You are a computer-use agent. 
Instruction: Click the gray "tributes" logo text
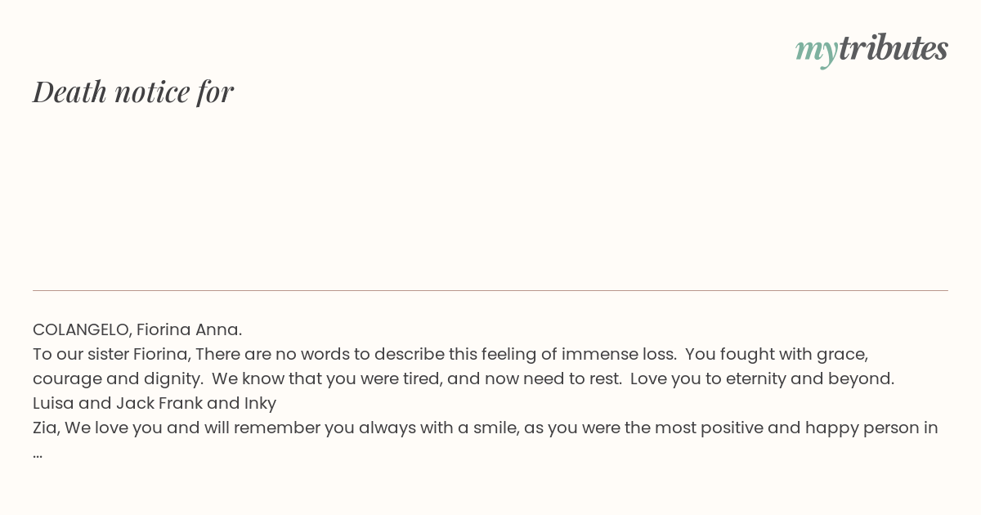point(893,48)
